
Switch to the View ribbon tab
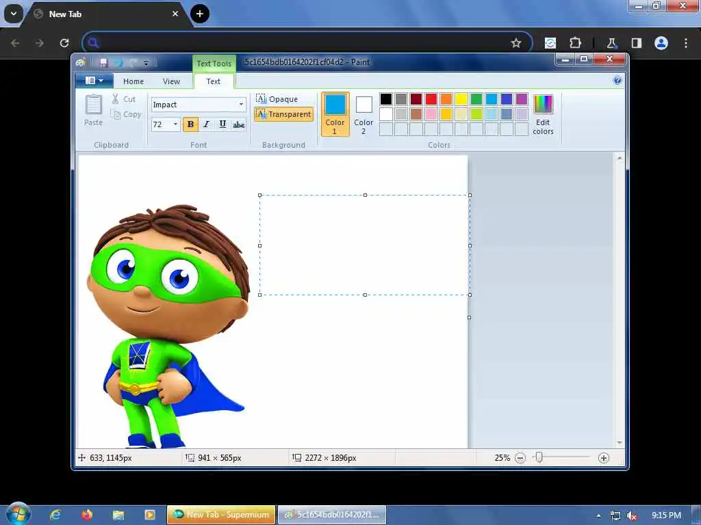[x=171, y=81]
